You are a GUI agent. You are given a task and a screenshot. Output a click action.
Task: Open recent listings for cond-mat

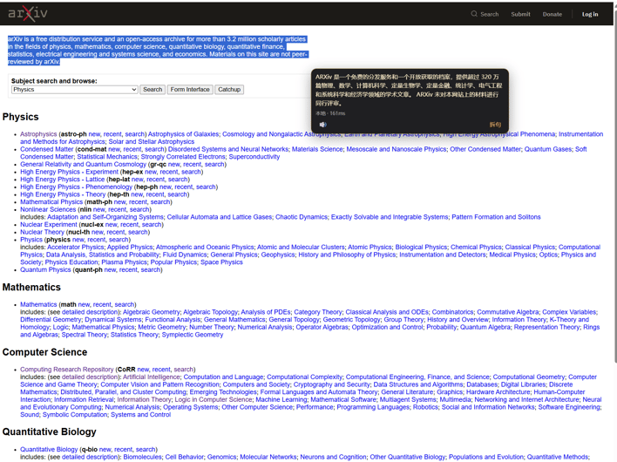pyautogui.click(x=132, y=149)
